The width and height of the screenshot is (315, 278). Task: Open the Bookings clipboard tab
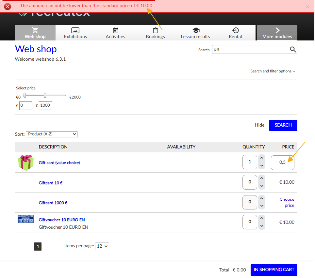[x=155, y=33]
